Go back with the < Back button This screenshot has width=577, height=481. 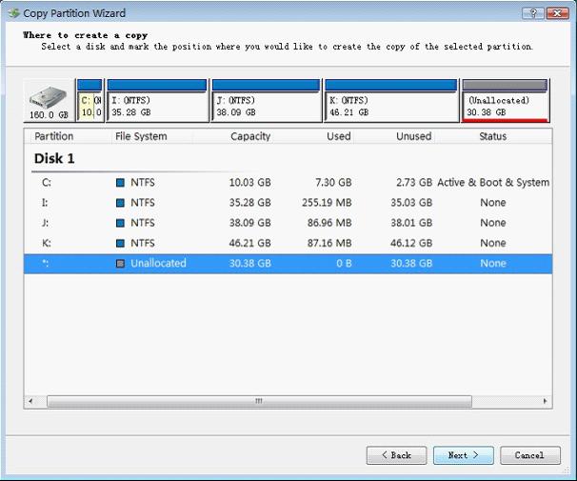(x=396, y=455)
